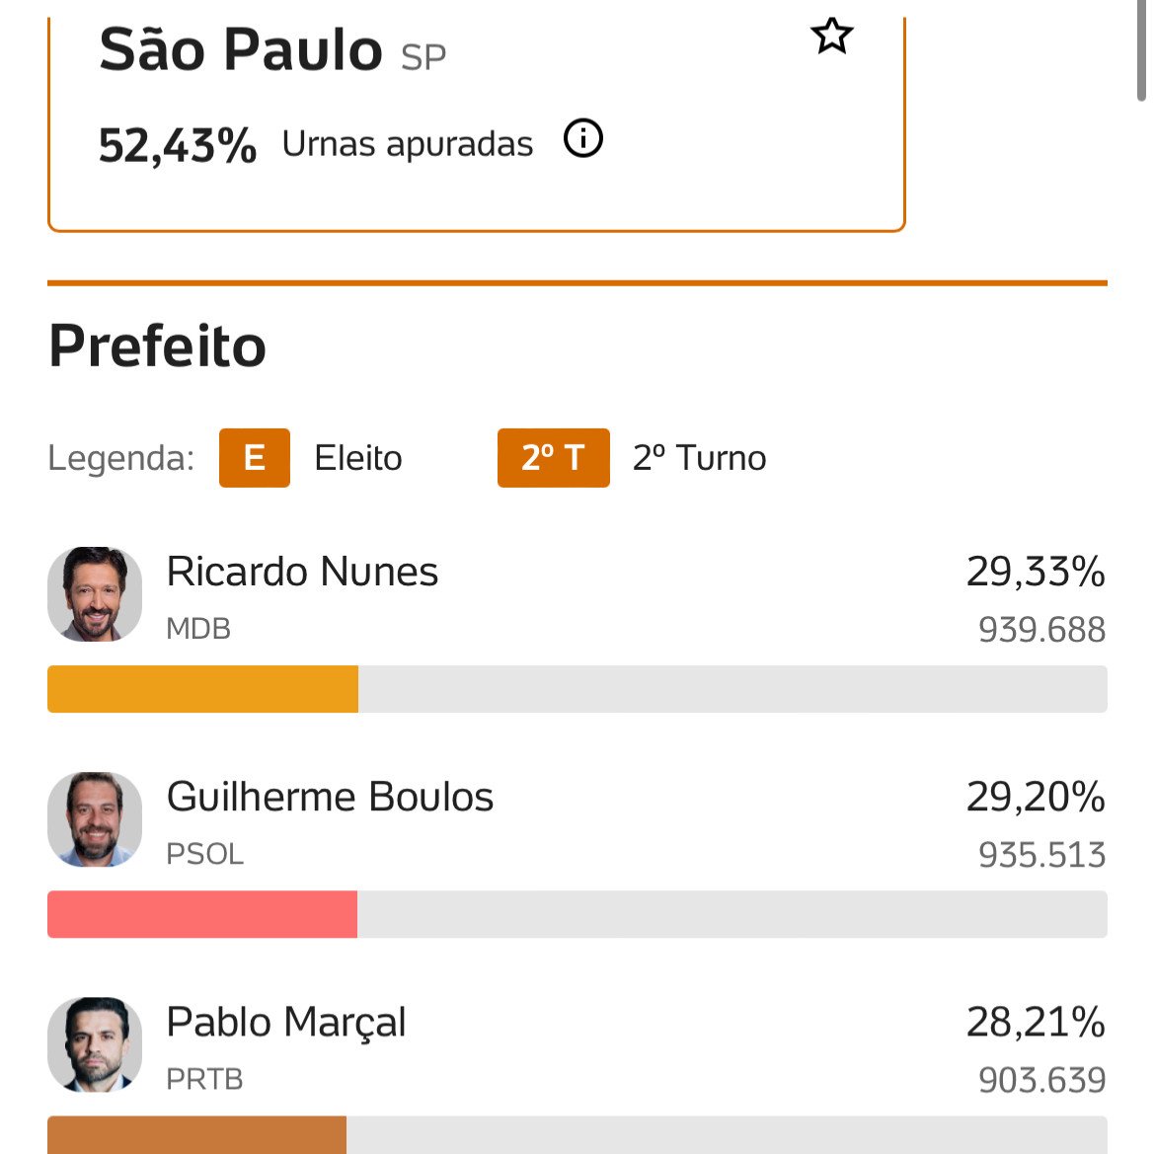Image resolution: width=1155 pixels, height=1154 pixels.
Task: Click the PRTB party label
Action: click(204, 1079)
